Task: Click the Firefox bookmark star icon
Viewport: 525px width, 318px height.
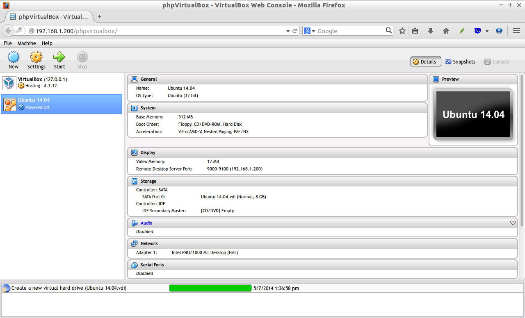Action: point(402,31)
